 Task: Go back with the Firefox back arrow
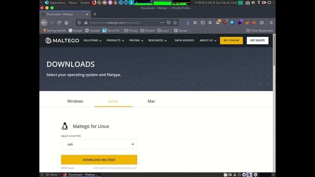44,23
